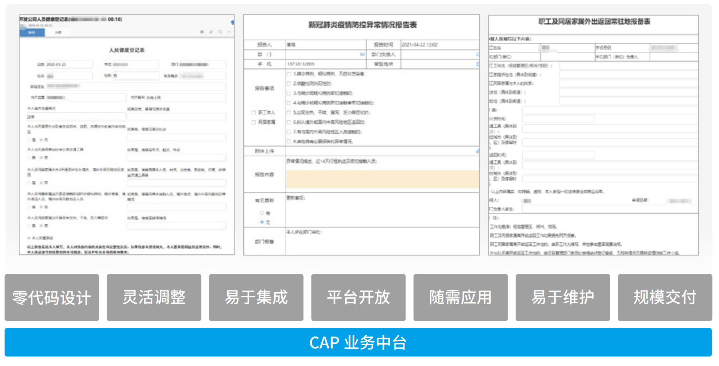The height and width of the screenshot is (366, 719).
Task: Open the blue active tab in health form
Action: pyautogui.click(x=32, y=32)
